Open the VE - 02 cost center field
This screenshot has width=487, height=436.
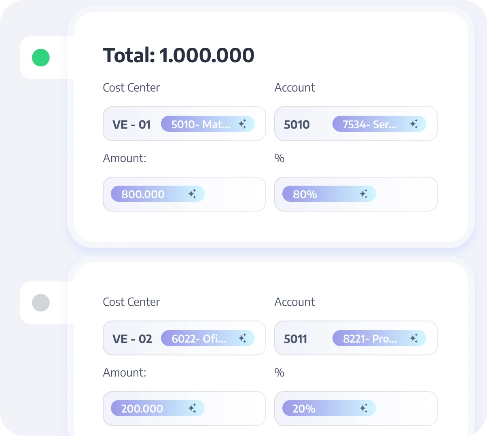(132, 339)
